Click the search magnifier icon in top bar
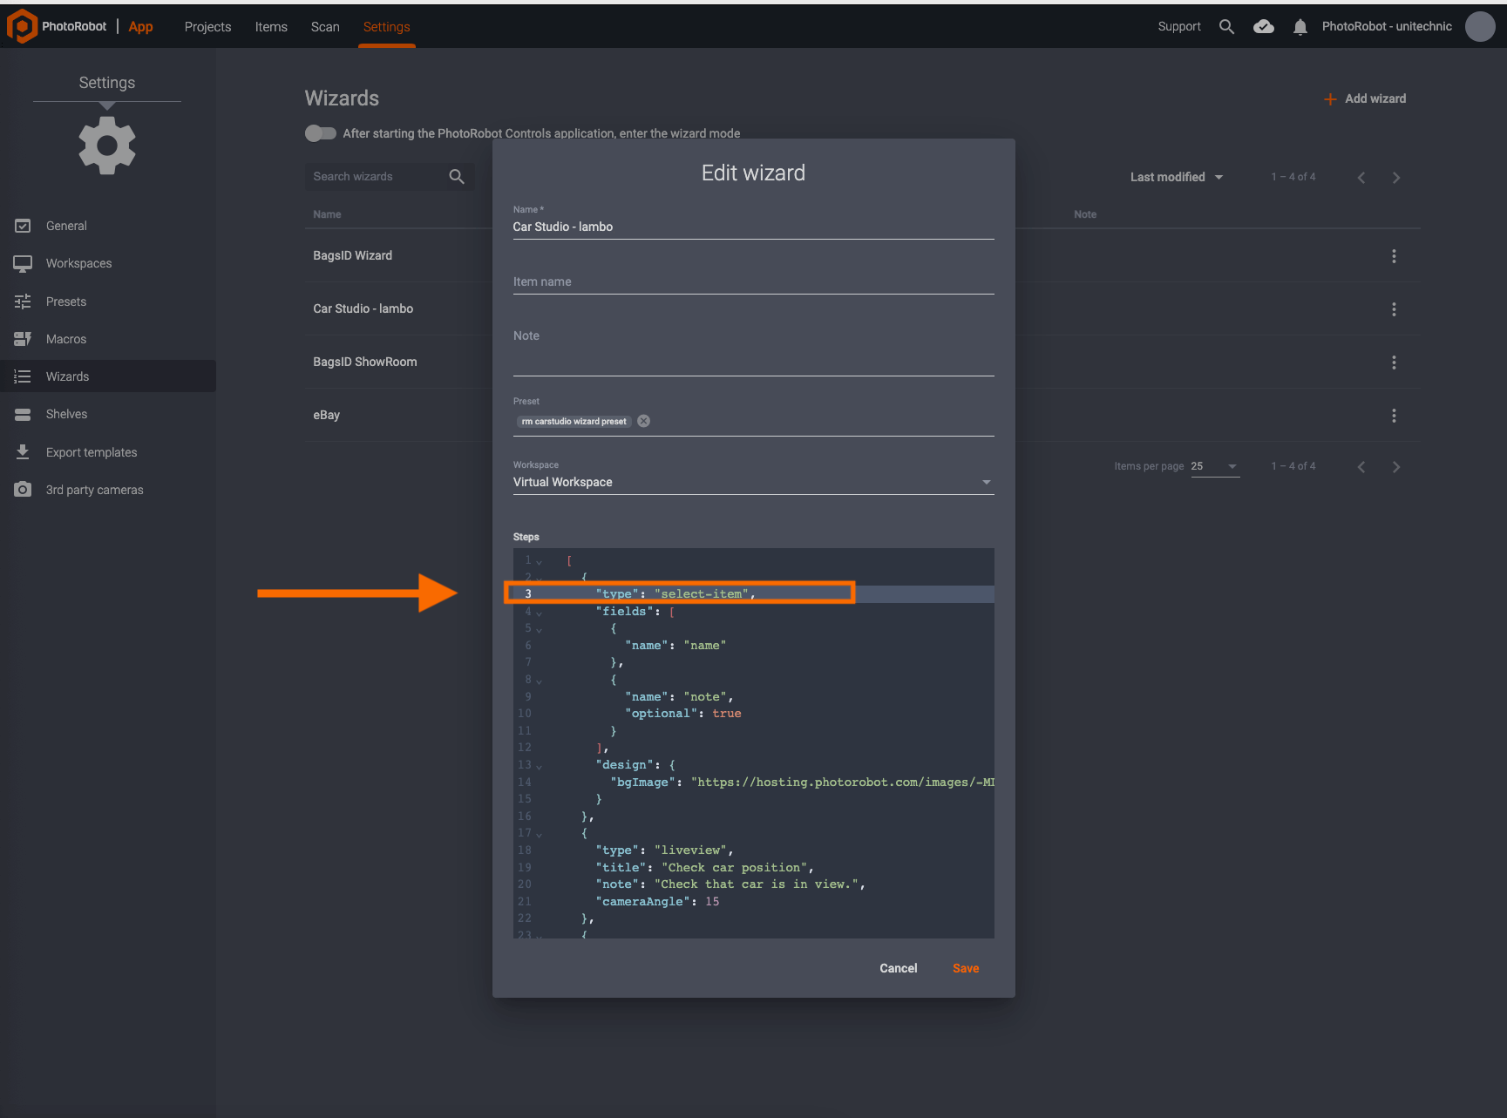 point(1226,27)
